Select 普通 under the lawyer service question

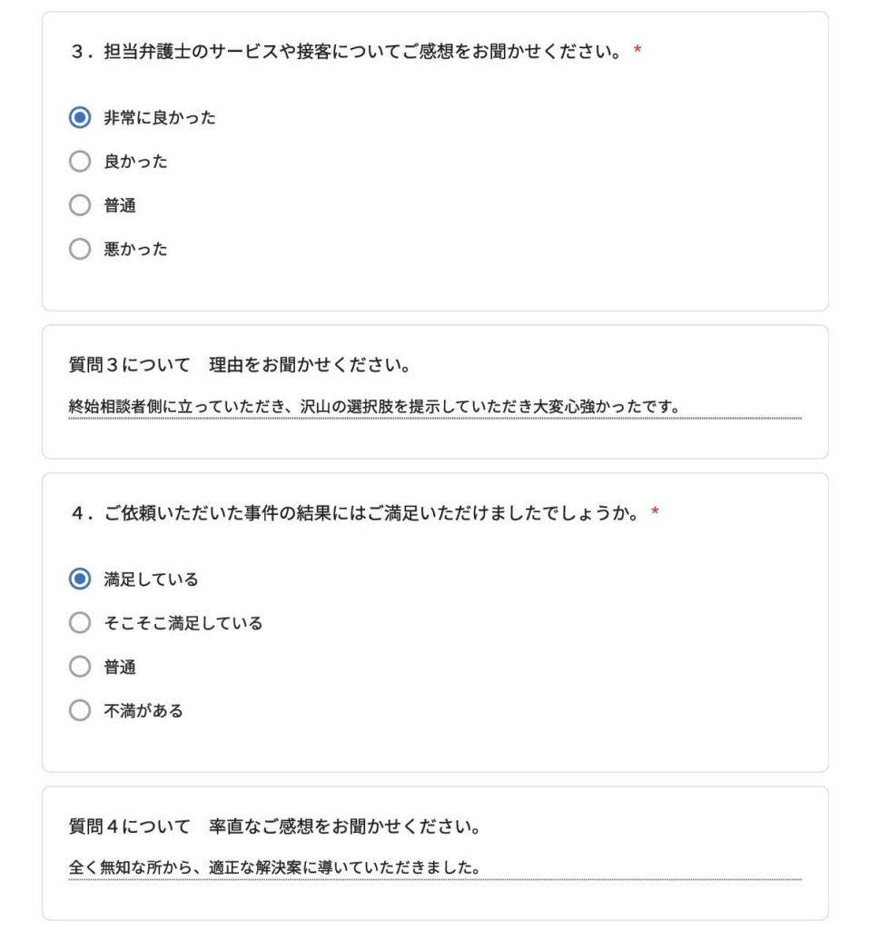point(80,205)
